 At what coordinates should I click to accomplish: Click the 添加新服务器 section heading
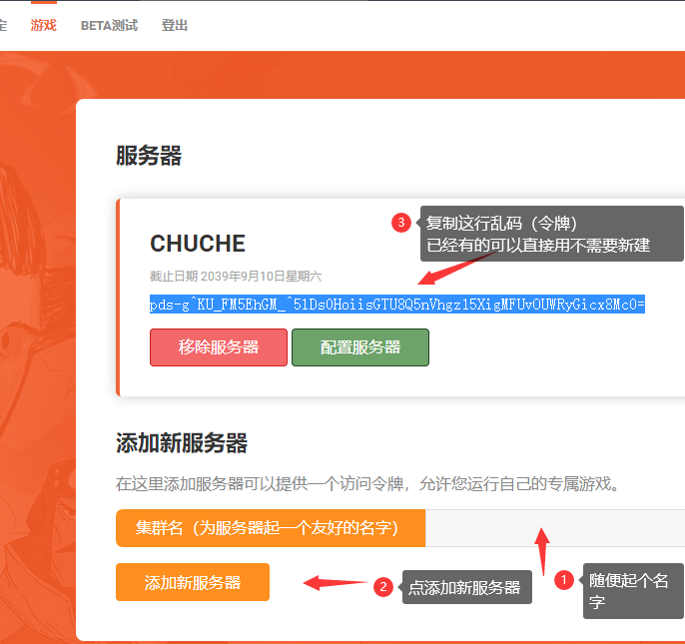182,443
